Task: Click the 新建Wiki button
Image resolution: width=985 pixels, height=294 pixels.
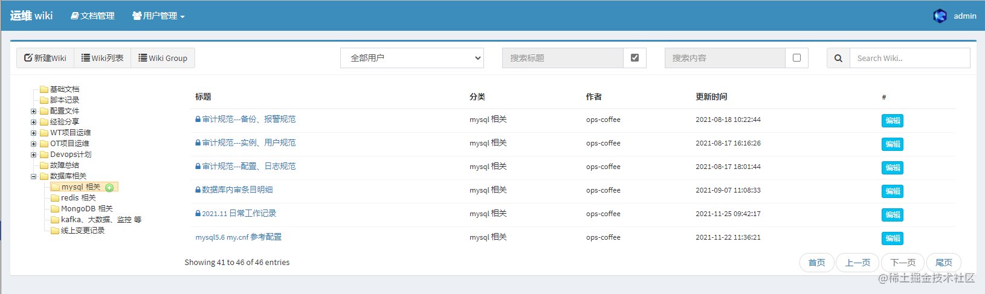Action: [45, 58]
